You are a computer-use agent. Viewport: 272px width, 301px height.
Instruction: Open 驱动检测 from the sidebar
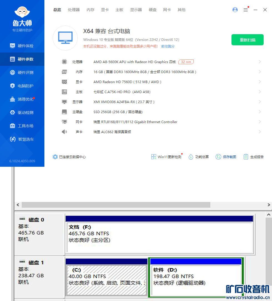click(22, 113)
